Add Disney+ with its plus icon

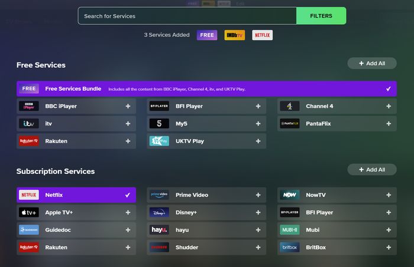(x=258, y=213)
